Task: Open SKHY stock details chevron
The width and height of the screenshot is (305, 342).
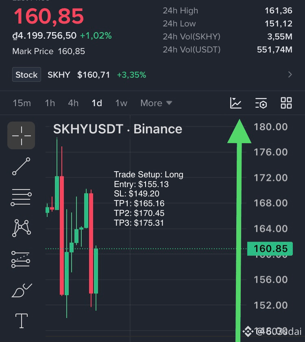Action: (290, 74)
